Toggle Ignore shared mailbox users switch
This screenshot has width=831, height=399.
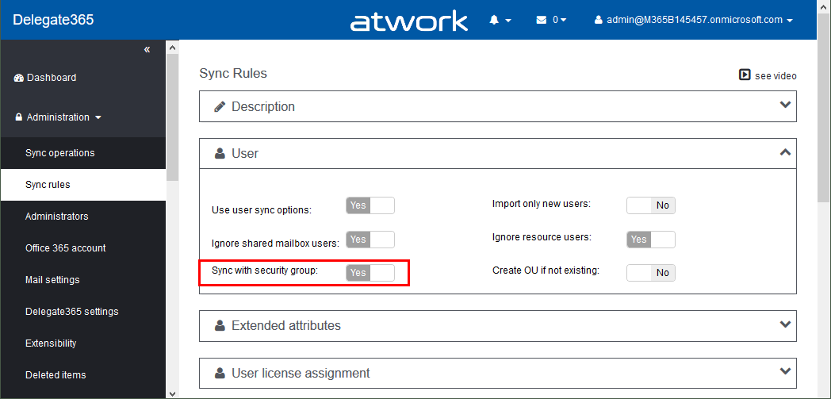tap(370, 240)
